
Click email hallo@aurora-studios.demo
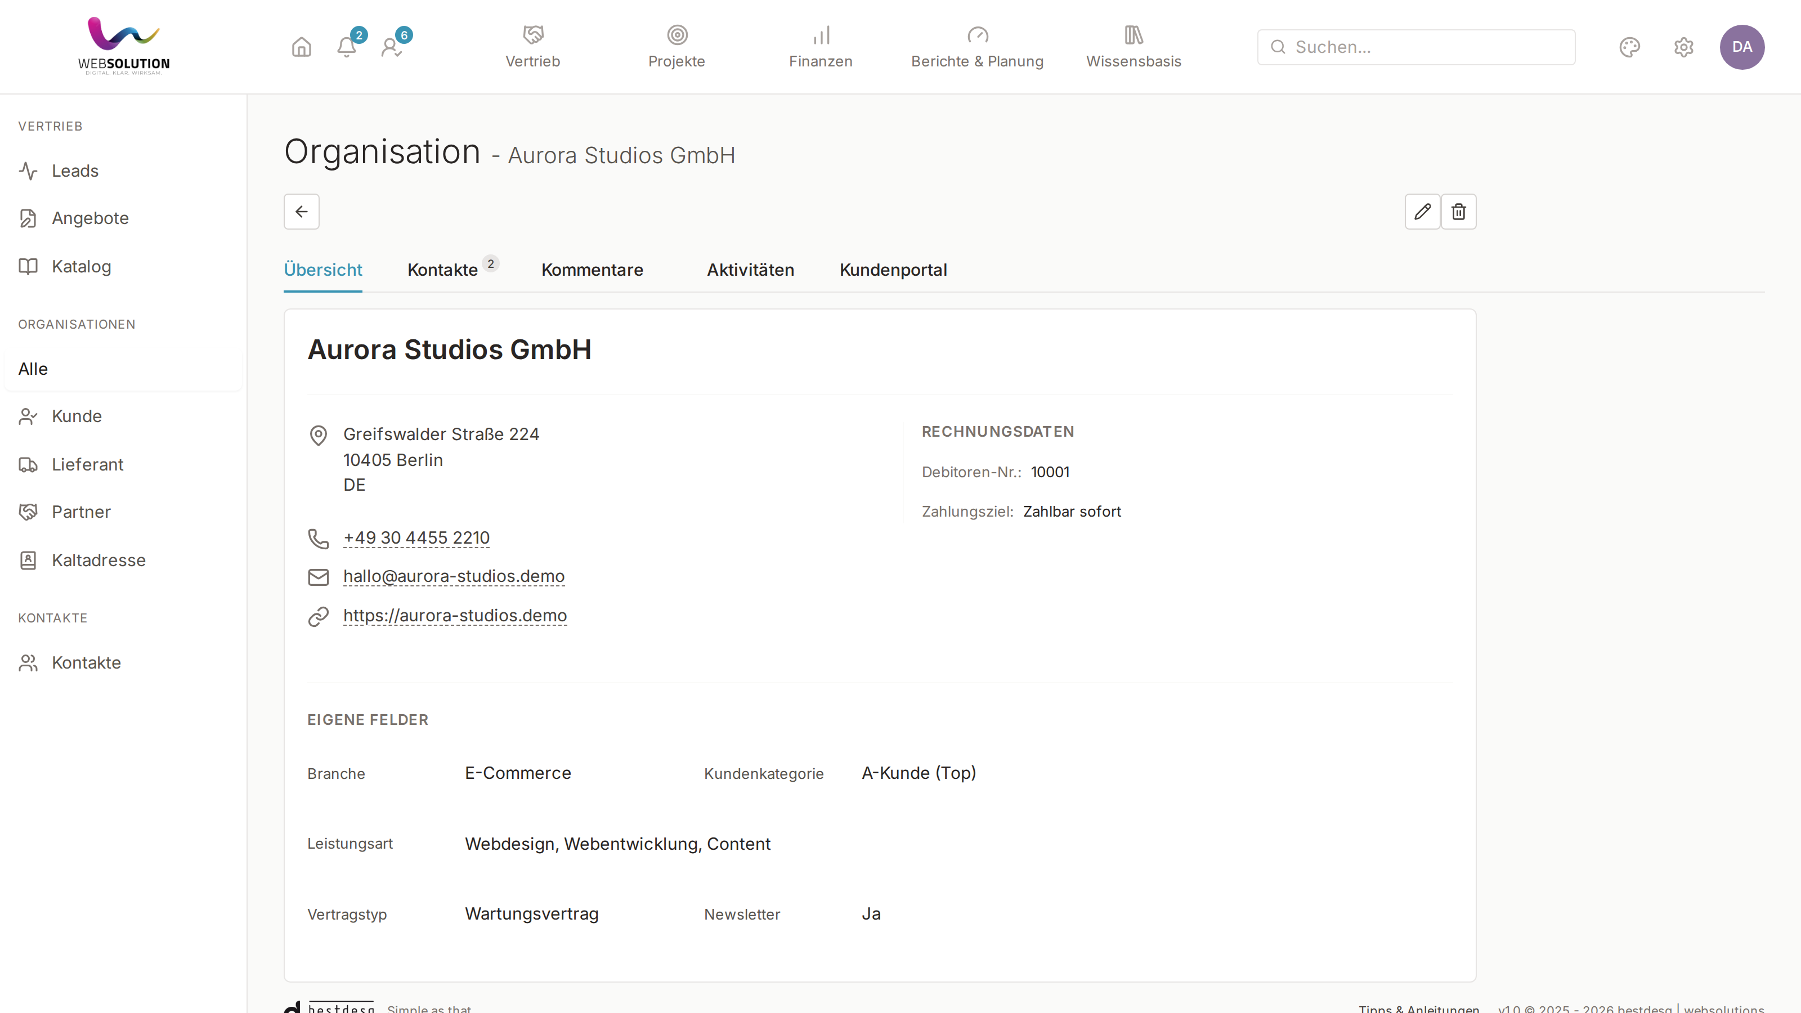(454, 576)
